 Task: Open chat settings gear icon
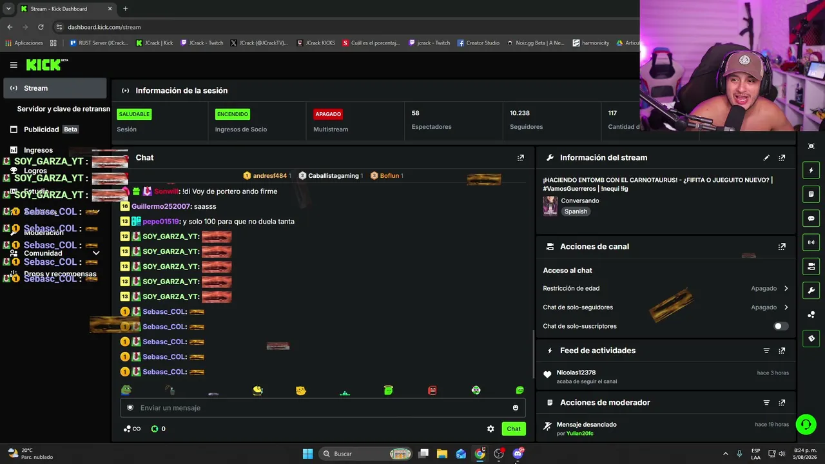click(x=490, y=429)
